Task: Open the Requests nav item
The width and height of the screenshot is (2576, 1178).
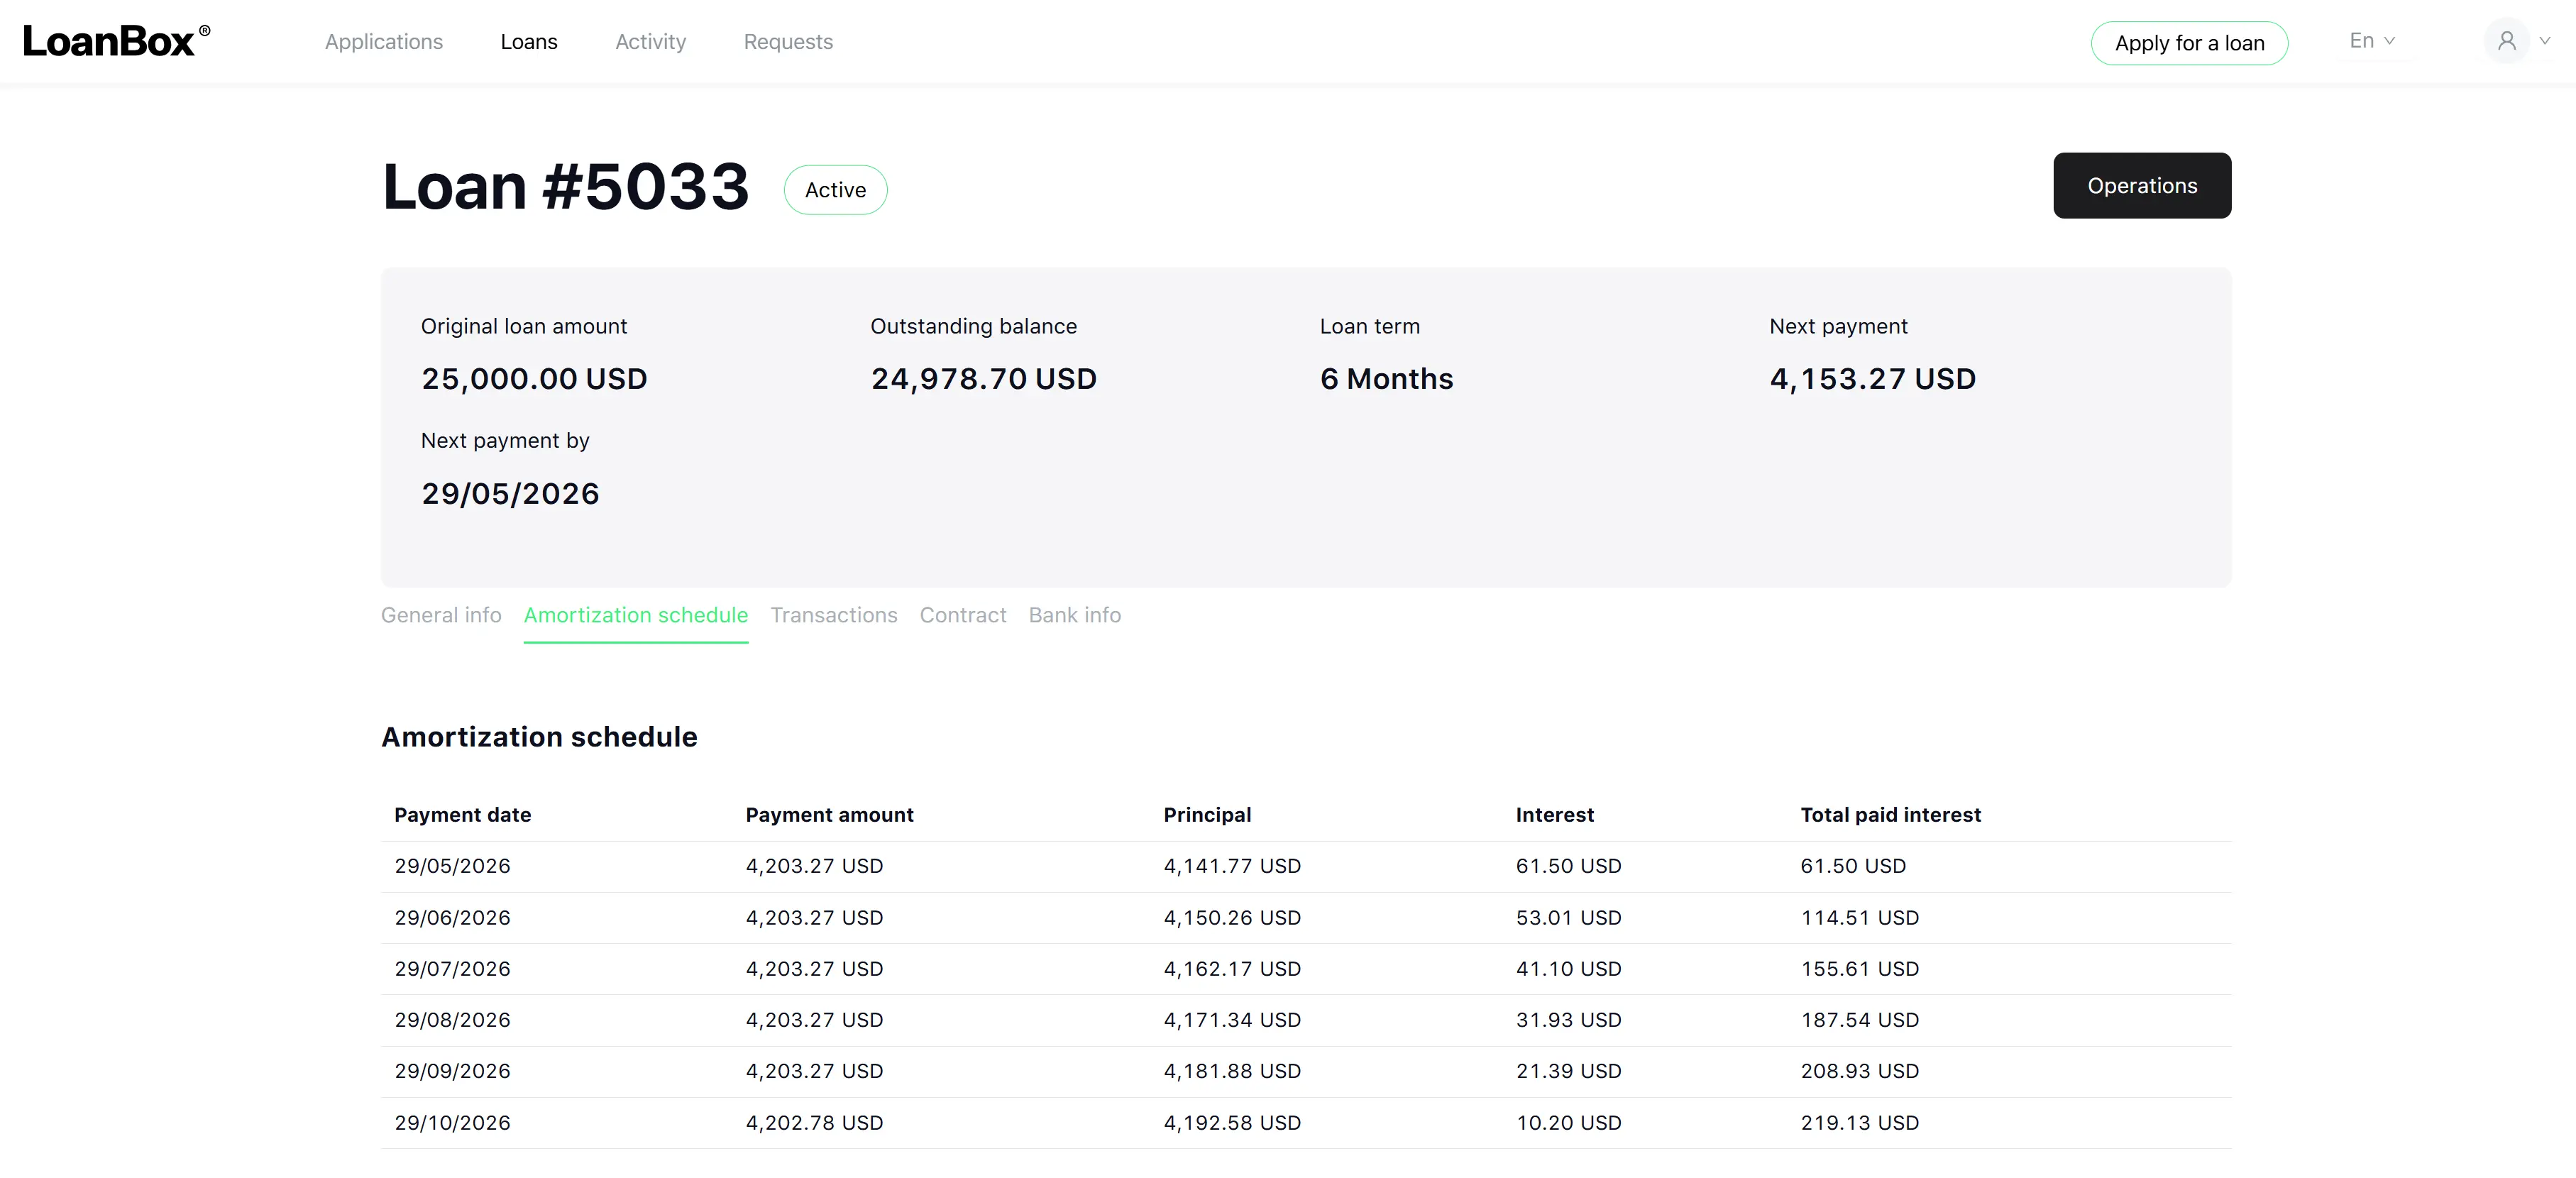Action: [x=788, y=42]
